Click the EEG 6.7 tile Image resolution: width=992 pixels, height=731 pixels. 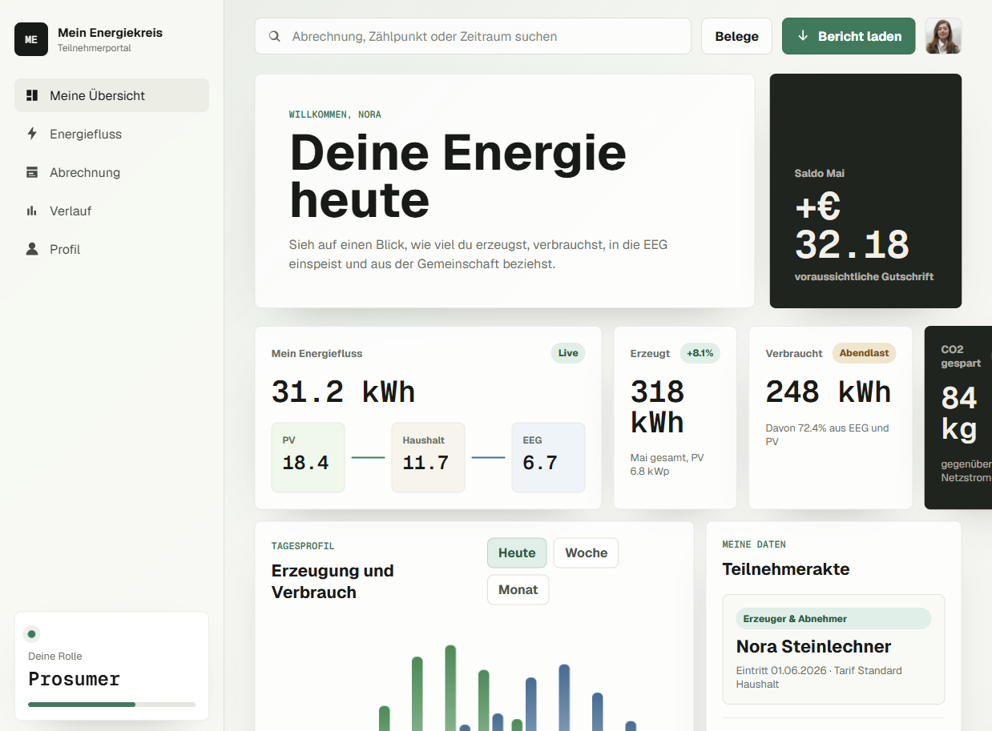point(548,457)
